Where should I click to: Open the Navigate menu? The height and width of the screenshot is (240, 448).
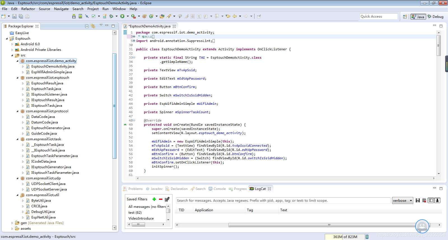tap(61, 9)
